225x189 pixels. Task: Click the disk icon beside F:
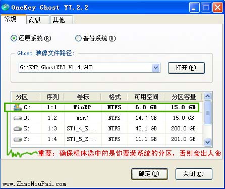pyautogui.click(x=18, y=139)
